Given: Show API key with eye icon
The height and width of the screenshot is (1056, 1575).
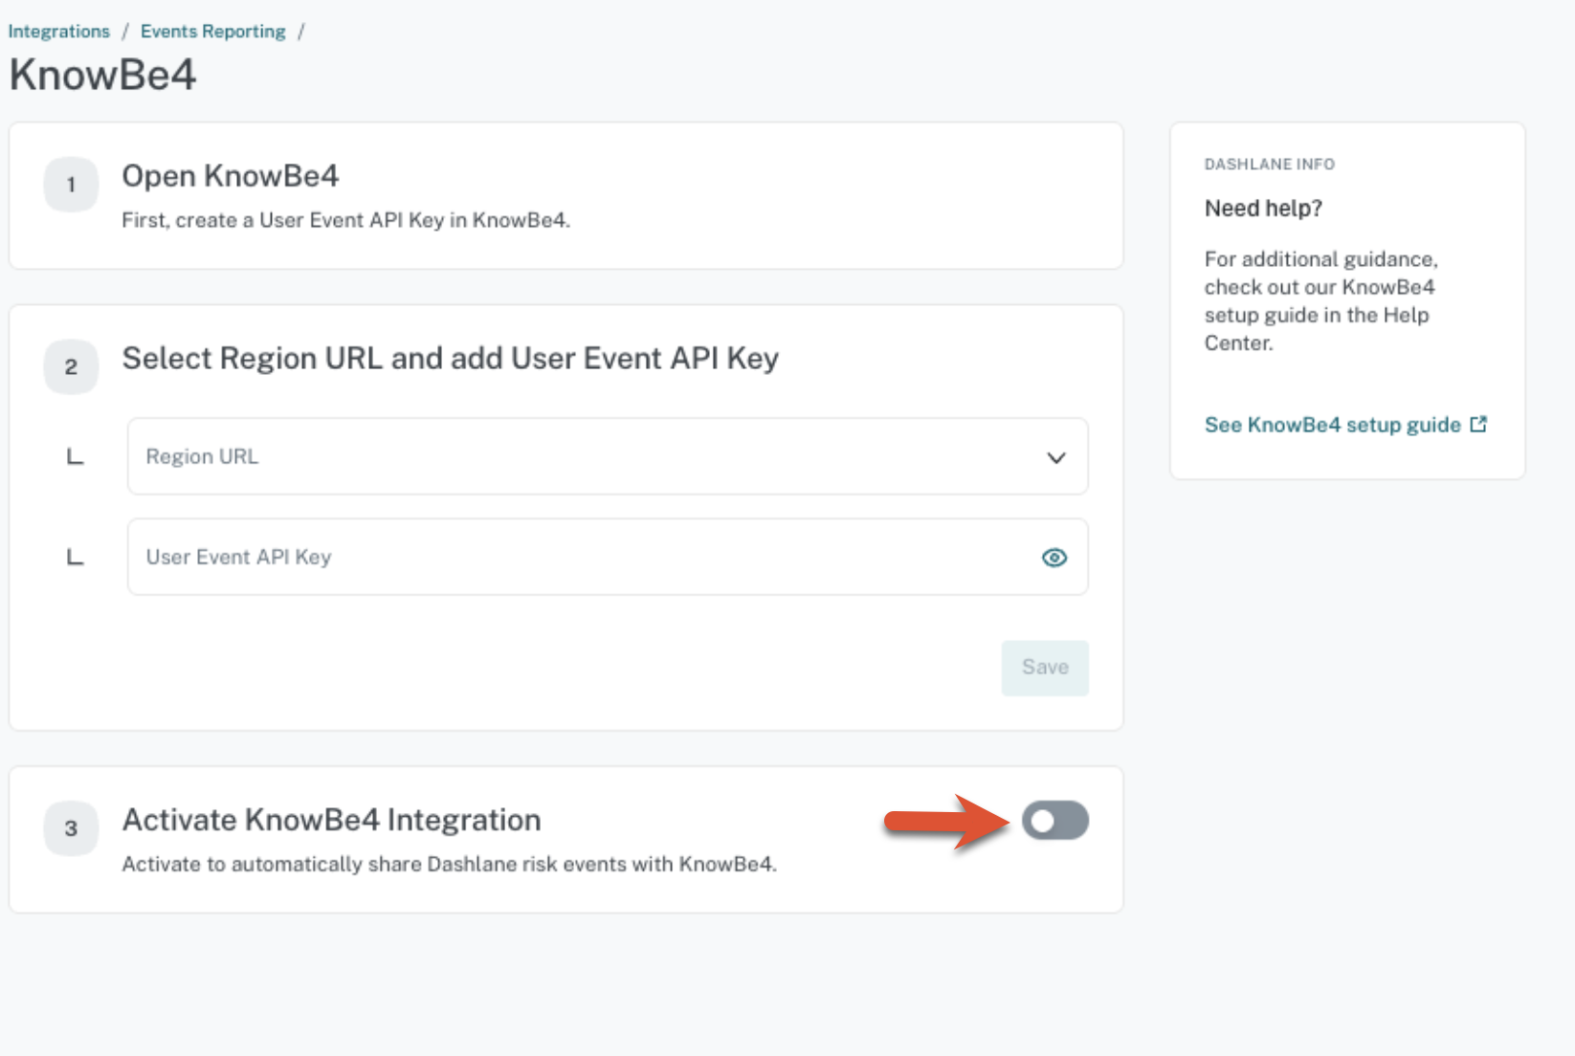Looking at the screenshot, I should (x=1054, y=558).
